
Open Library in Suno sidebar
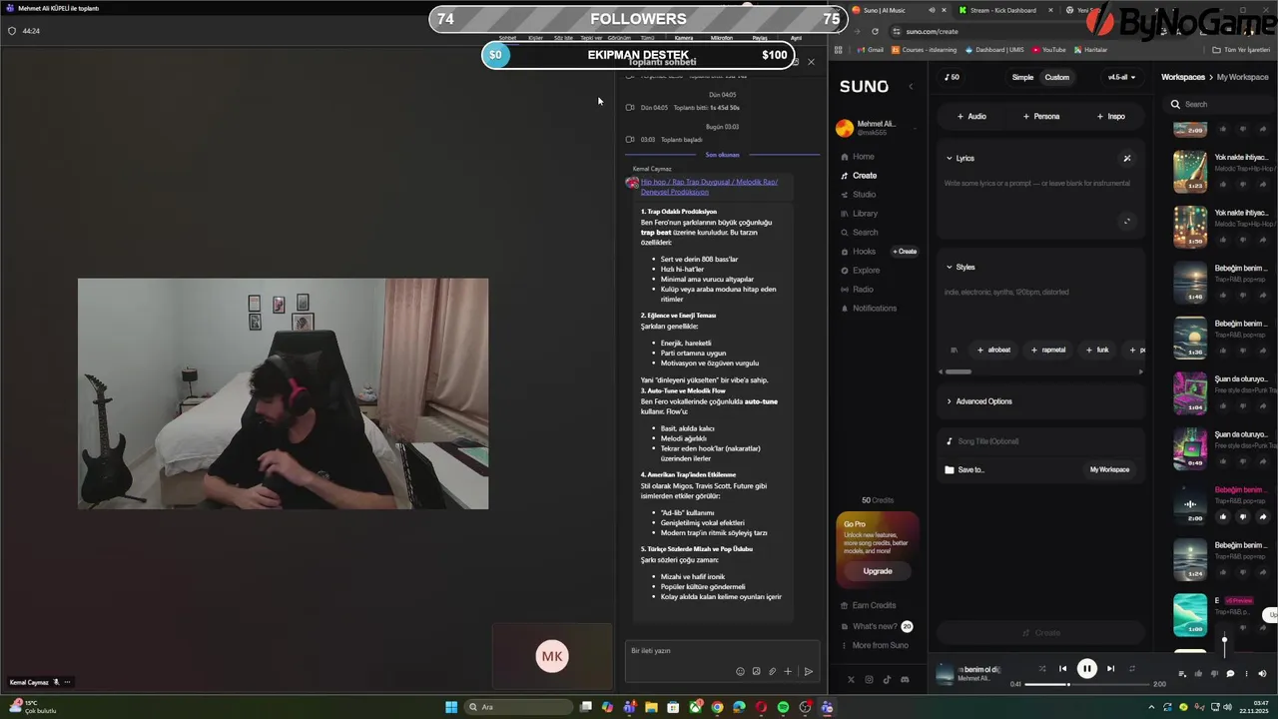pos(859,214)
